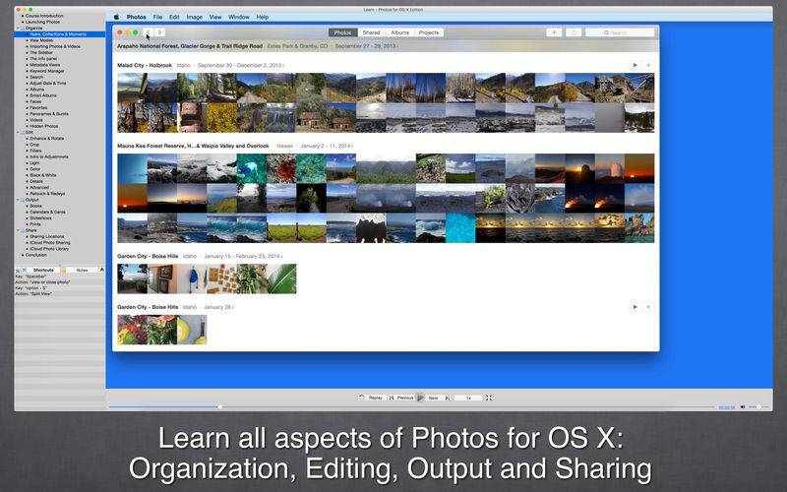Viewport: 787px width, 492px height.
Task: Click the Next lesson button
Action: [x=438, y=398]
